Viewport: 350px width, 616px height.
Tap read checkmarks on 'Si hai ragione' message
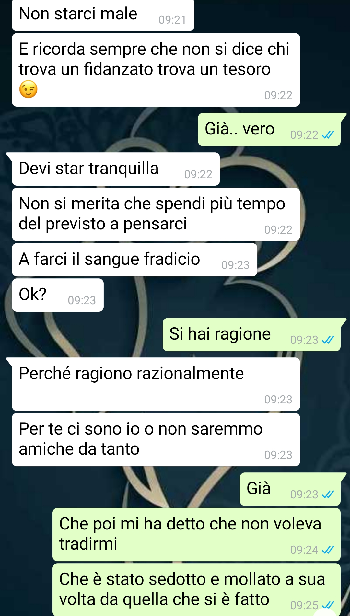click(x=328, y=340)
